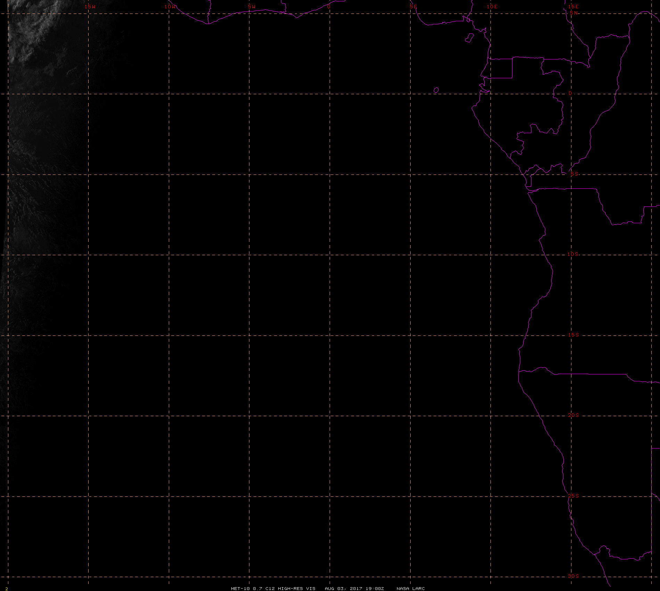
Task: Click the MET-10 0.7 C12 HIGH-RES VIS caption
Action: click(273, 588)
